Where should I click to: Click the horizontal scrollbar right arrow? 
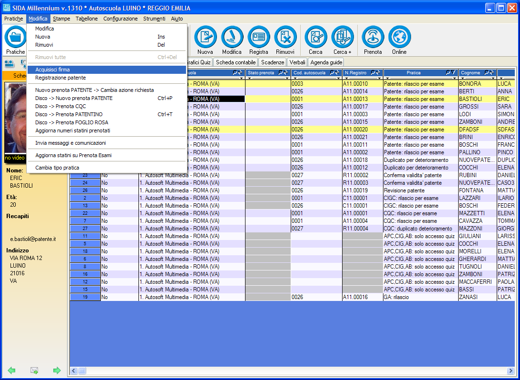[510, 370]
